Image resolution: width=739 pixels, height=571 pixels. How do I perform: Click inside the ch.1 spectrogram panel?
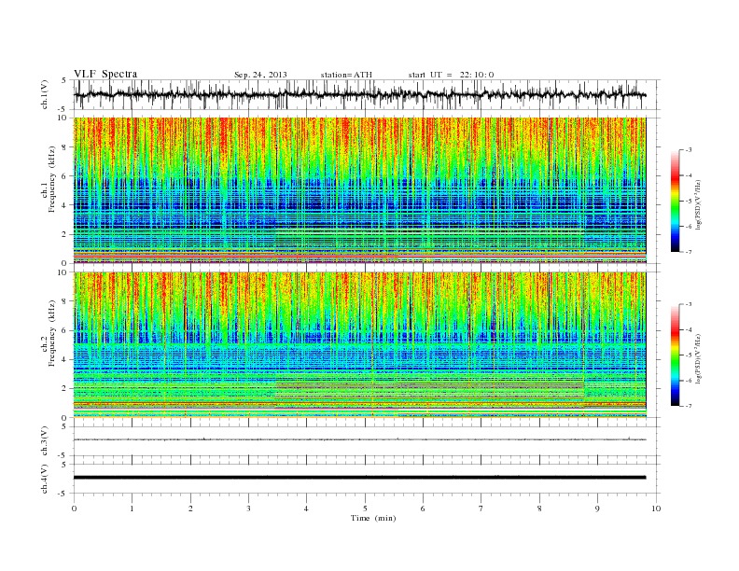pos(359,190)
